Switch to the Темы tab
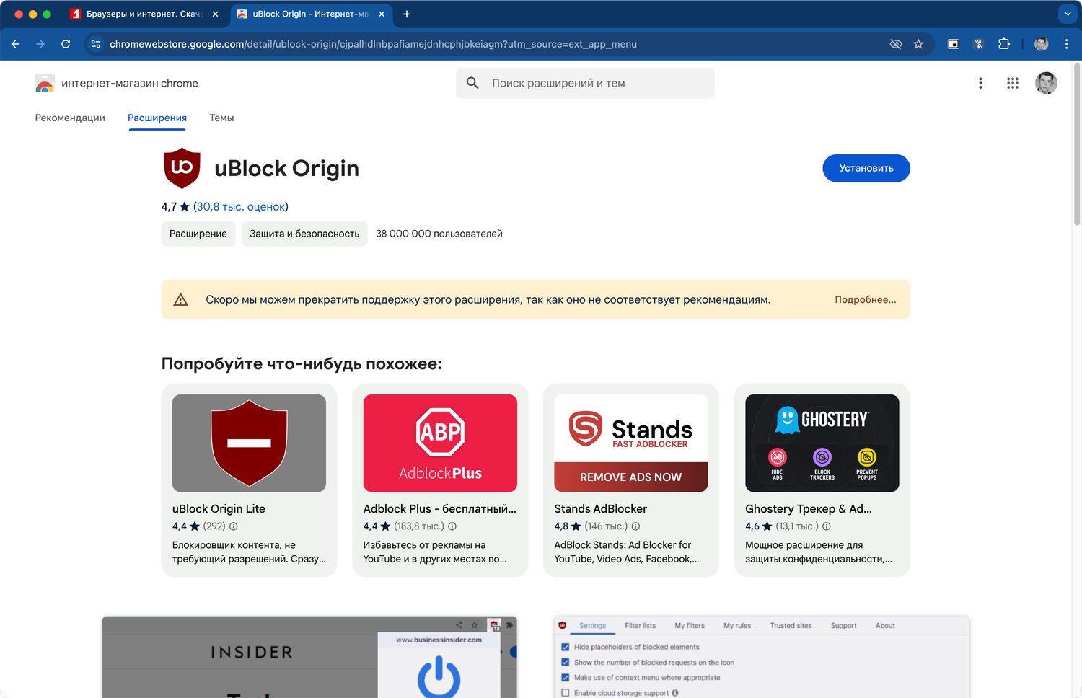The width and height of the screenshot is (1082, 698). (x=221, y=118)
